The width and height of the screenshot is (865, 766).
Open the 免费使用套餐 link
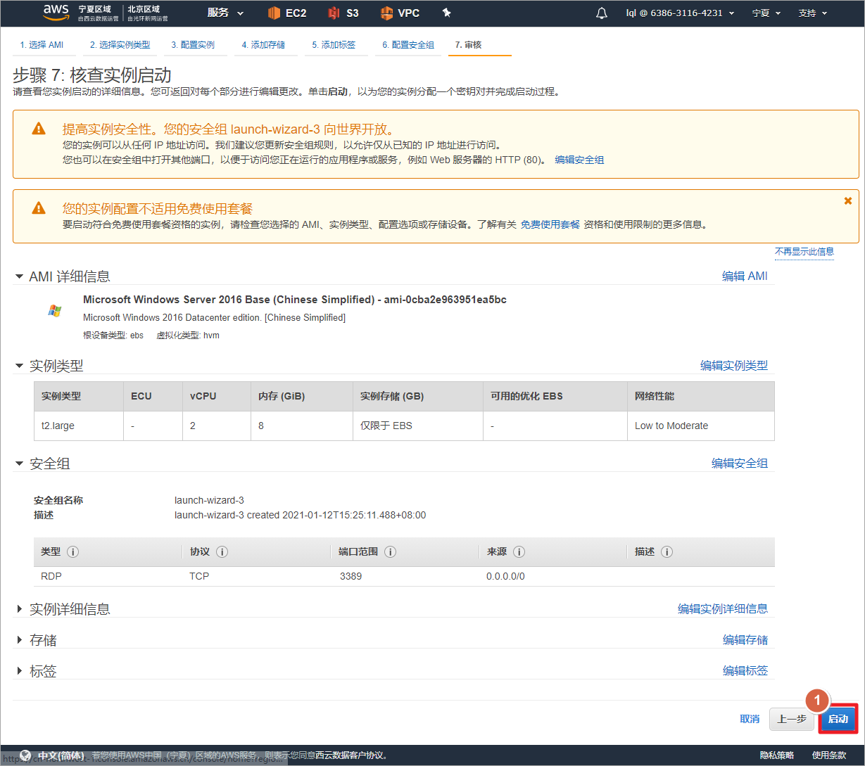click(550, 225)
